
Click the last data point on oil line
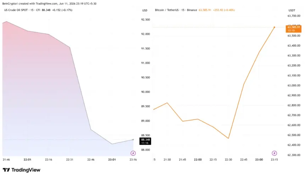coord(133,140)
